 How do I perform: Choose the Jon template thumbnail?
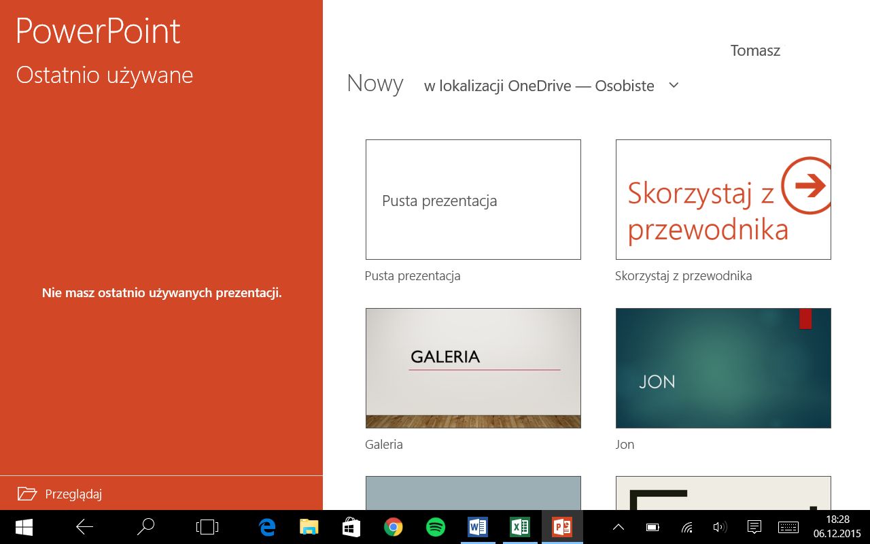click(723, 368)
